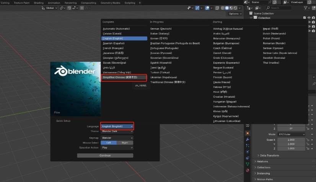The width and height of the screenshot is (316, 182).
Task: Click the Scale X value field
Action: [x=291, y=140]
